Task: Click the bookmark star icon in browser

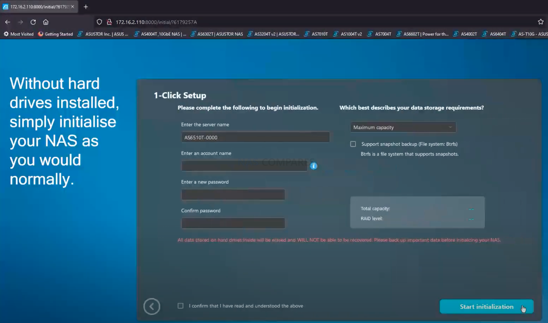Action: 541,21
